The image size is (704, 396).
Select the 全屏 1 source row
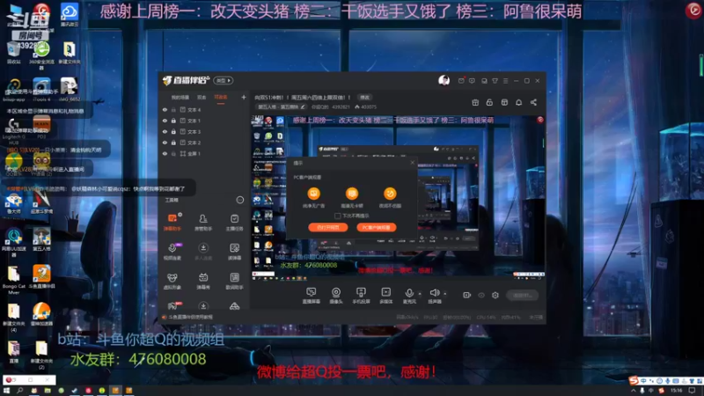pyautogui.click(x=204, y=153)
